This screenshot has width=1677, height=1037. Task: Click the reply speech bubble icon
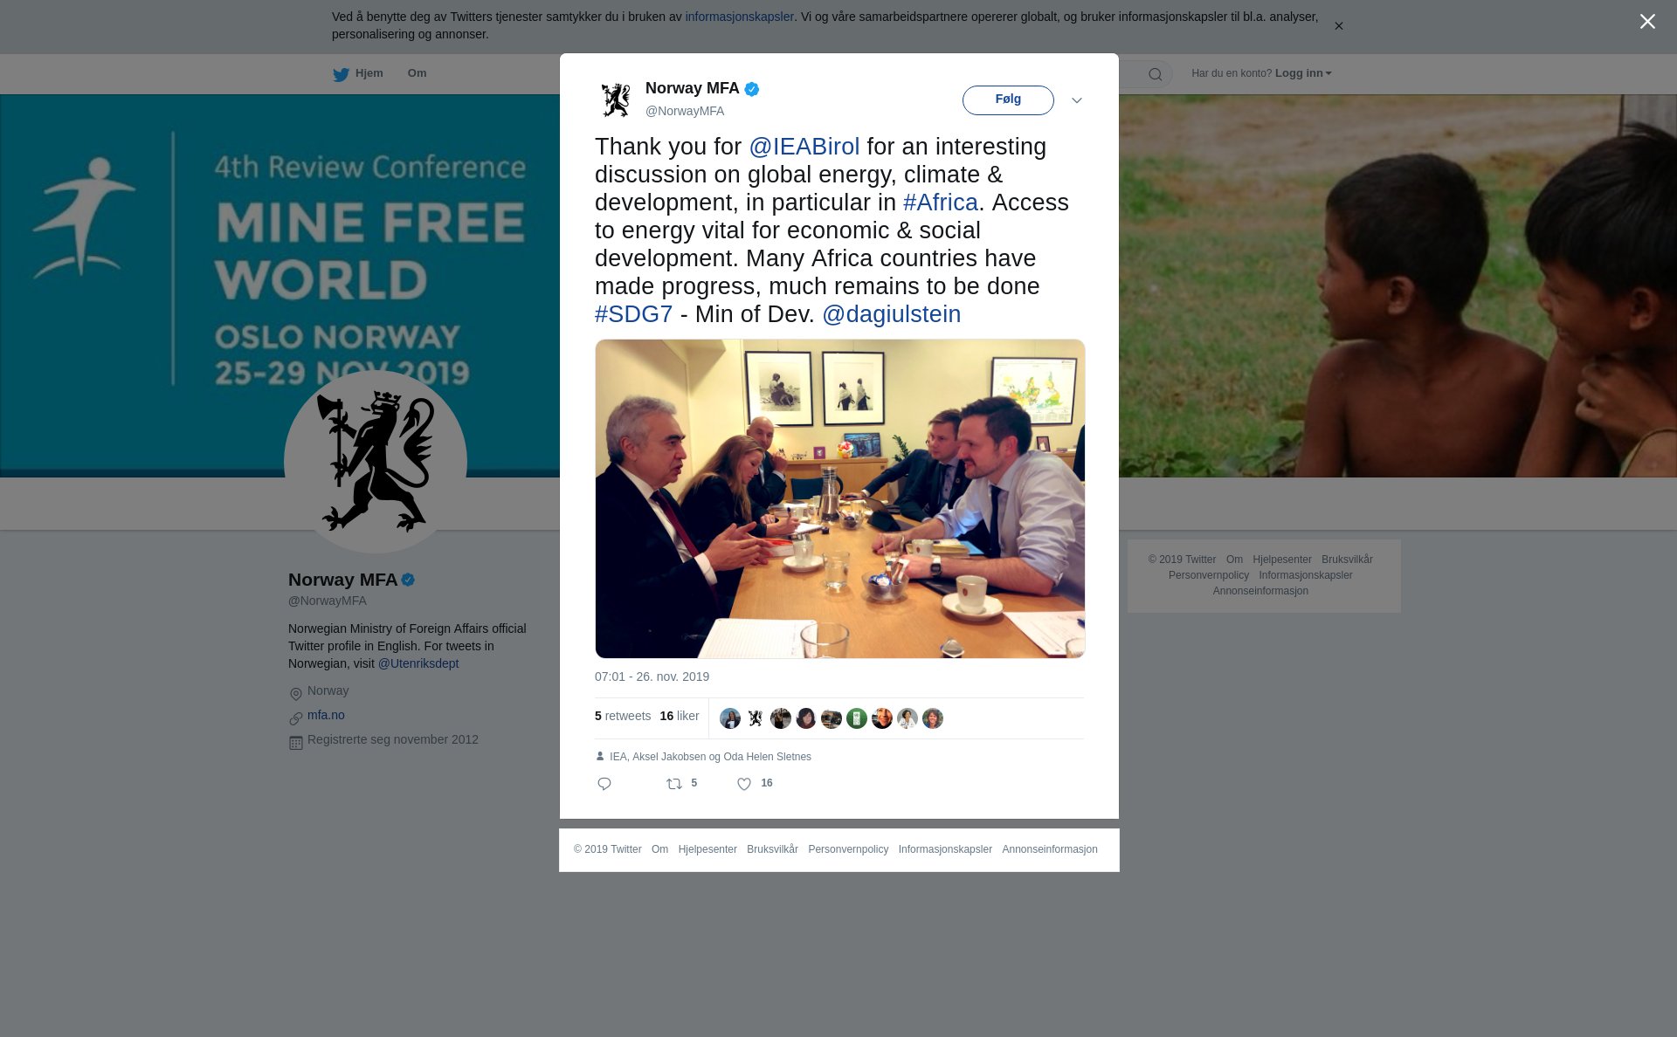[x=604, y=784]
